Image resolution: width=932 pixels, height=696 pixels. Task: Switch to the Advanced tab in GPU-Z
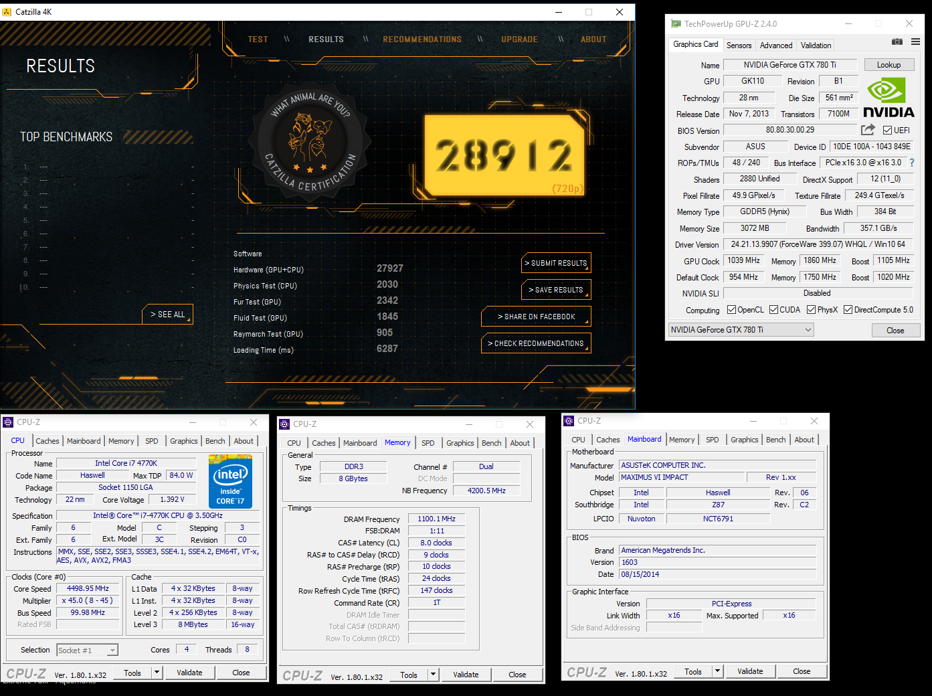click(776, 46)
